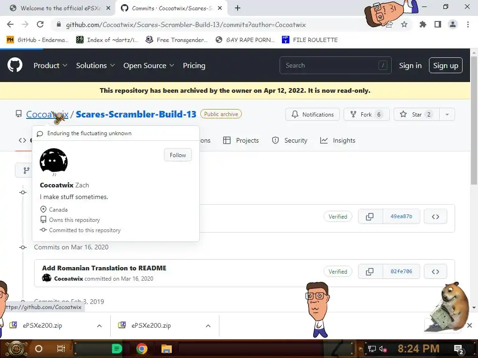Viewport: 478px width, 358px height.
Task: Open first ePSXe200.zip downloaded file
Action: [x=42, y=325]
